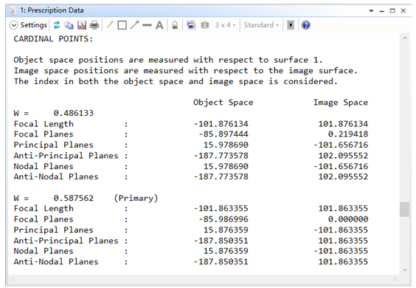The height and width of the screenshot is (288, 416).
Task: Select the rectangle annotation tool
Action: click(x=122, y=25)
